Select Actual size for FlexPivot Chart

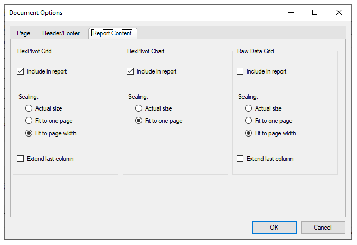tap(139, 108)
